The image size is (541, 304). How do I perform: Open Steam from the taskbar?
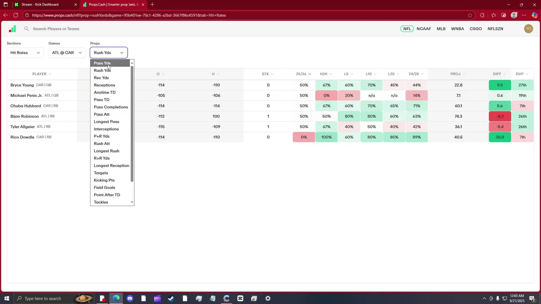pyautogui.click(x=171, y=299)
